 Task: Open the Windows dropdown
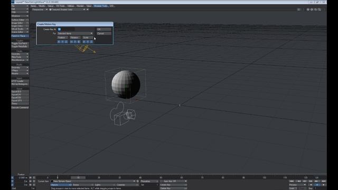pos(20,16)
